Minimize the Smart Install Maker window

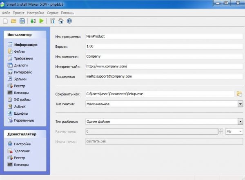point(218,3)
